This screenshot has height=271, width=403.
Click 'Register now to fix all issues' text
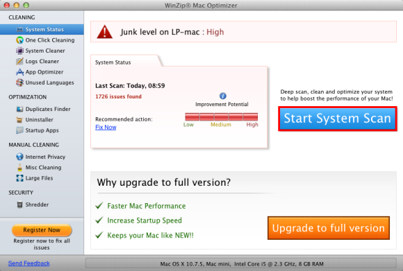click(42, 244)
